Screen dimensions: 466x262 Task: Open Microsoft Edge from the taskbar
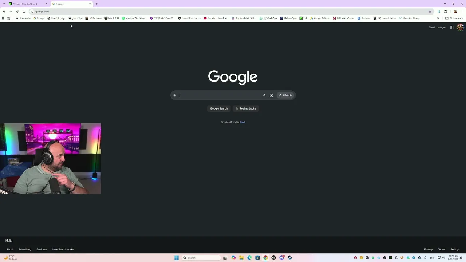(x=249, y=258)
